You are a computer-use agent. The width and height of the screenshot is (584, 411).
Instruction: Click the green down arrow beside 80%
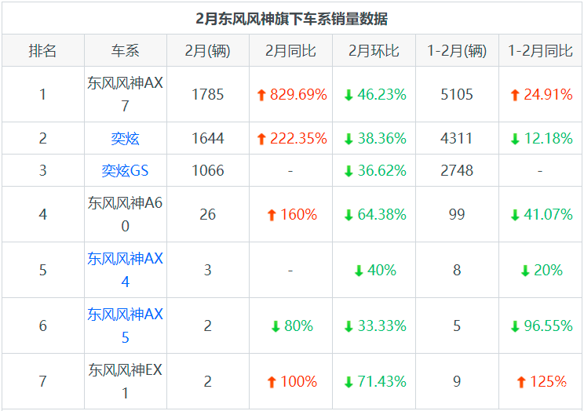276,326
